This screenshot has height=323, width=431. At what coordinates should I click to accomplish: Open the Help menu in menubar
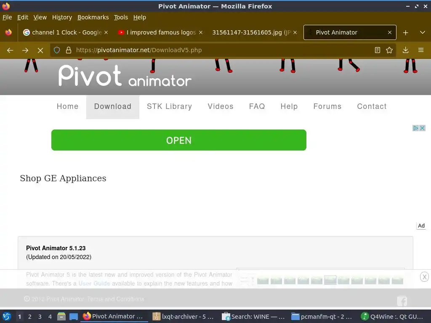140,17
